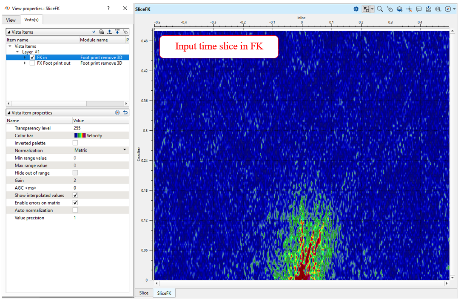
Task: Click the speech bubble annotation icon
Action: point(419,9)
